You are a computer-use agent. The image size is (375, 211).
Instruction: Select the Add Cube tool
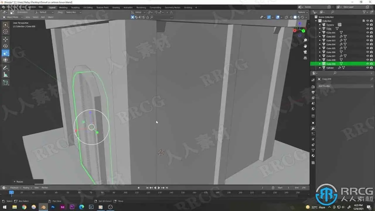[6, 83]
